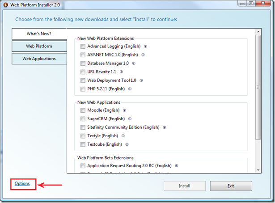Check Web Deployment Tool 1.0
This screenshot has width=275, height=203.
[83, 80]
